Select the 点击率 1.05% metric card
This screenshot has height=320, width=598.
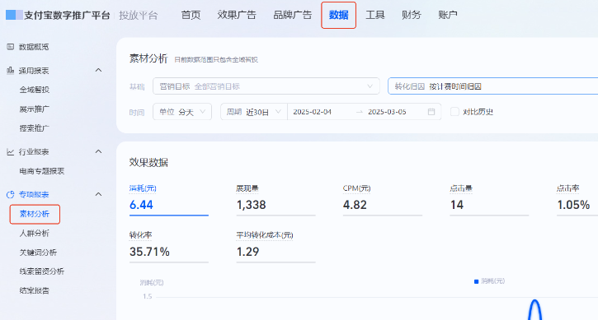point(577,199)
